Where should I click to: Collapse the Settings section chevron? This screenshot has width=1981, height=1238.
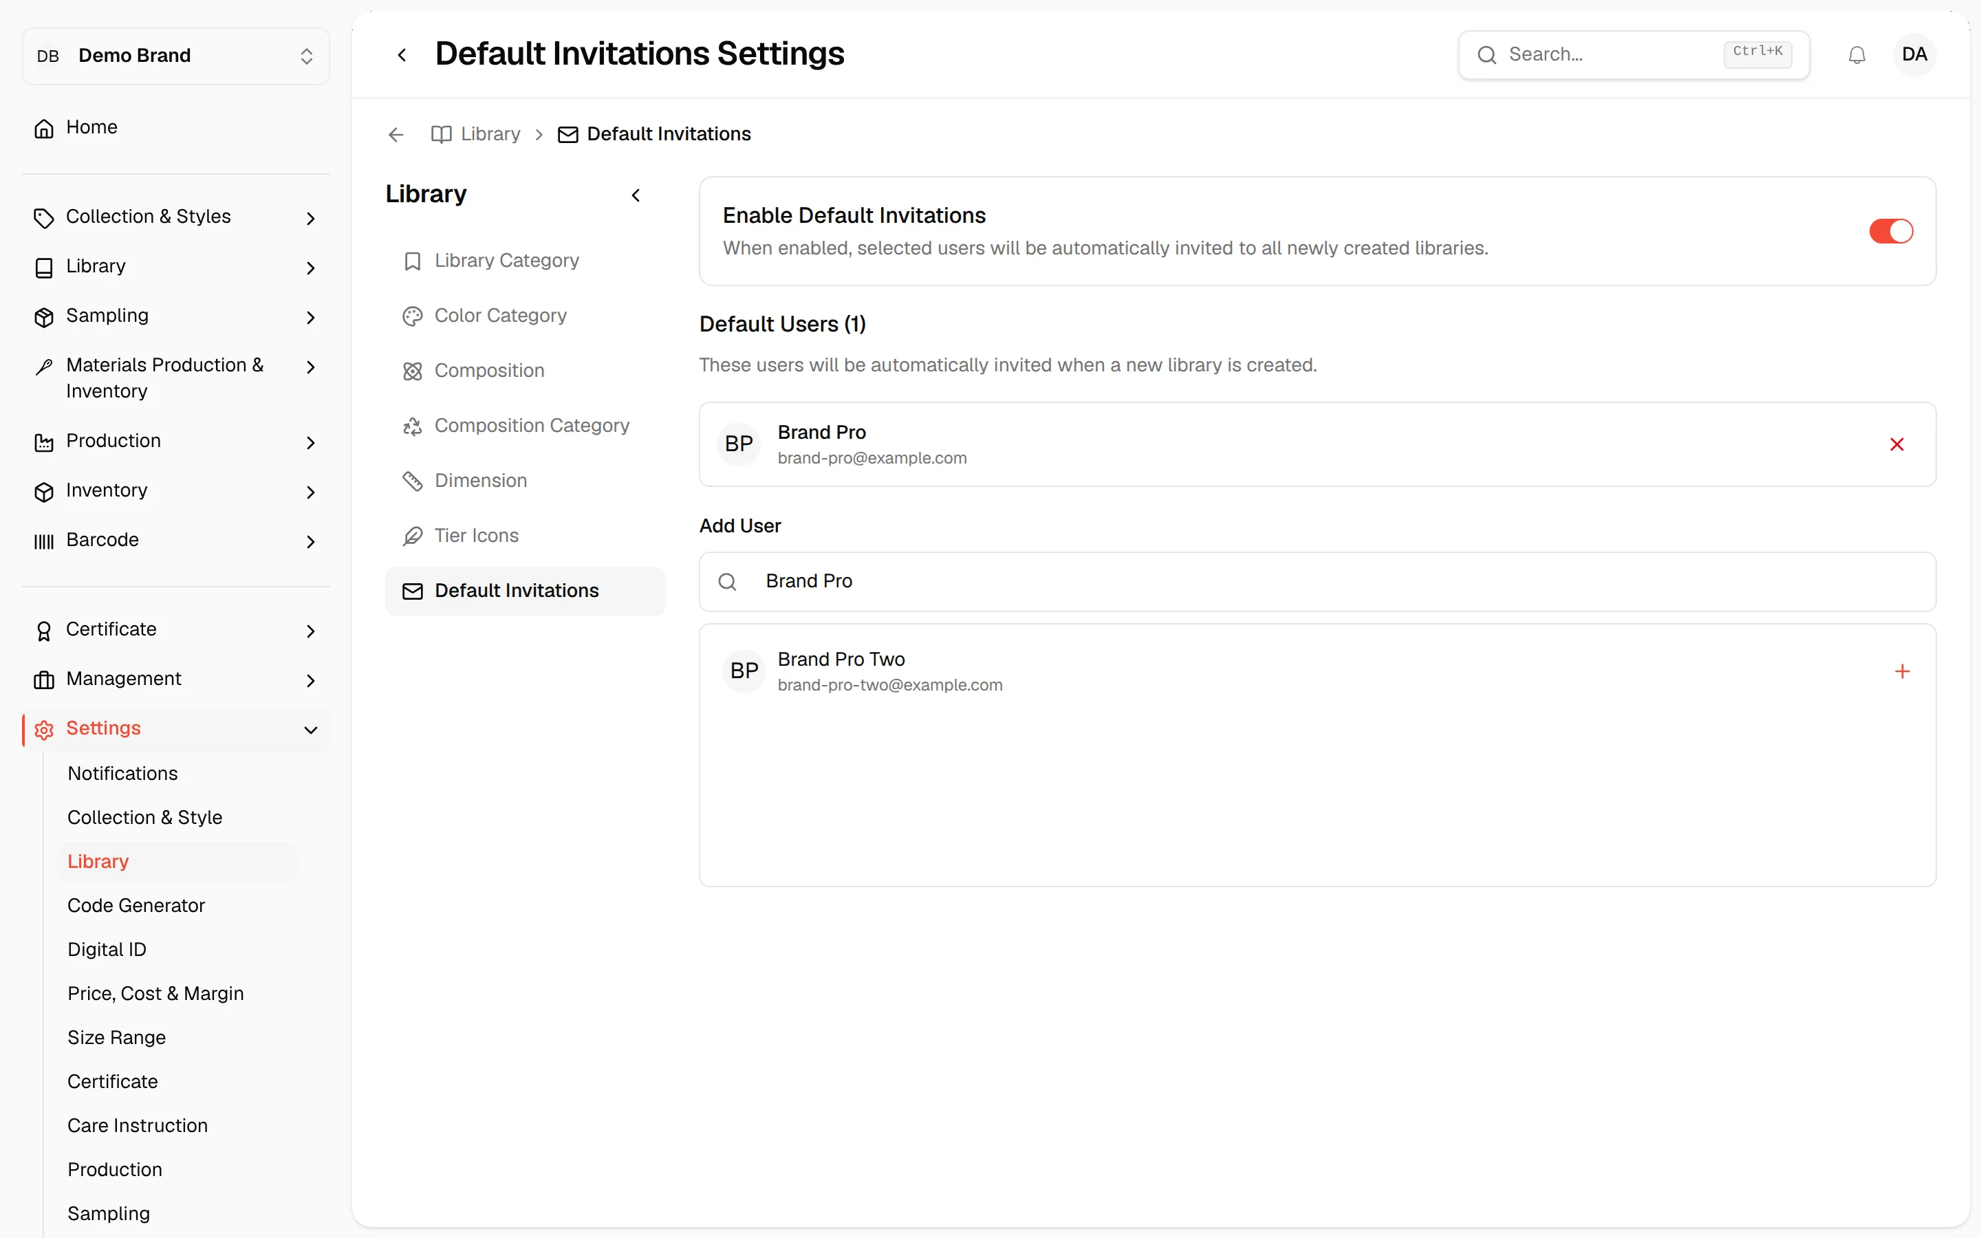(x=311, y=730)
